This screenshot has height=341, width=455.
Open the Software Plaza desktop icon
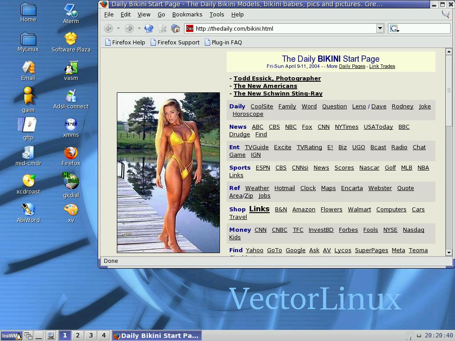pyautogui.click(x=71, y=41)
